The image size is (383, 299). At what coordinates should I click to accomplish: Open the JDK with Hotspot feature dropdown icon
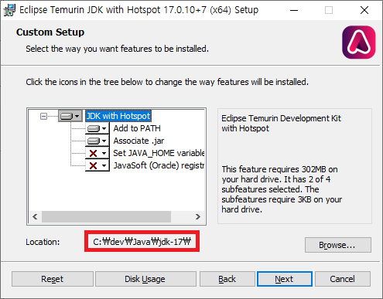coord(70,116)
